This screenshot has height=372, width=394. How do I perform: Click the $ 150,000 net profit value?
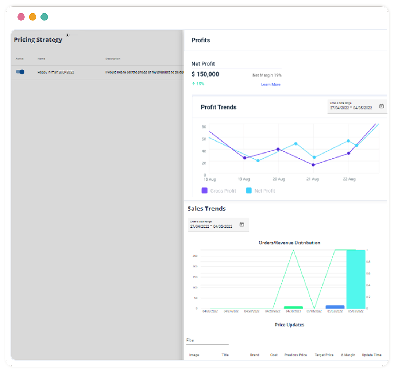point(205,74)
